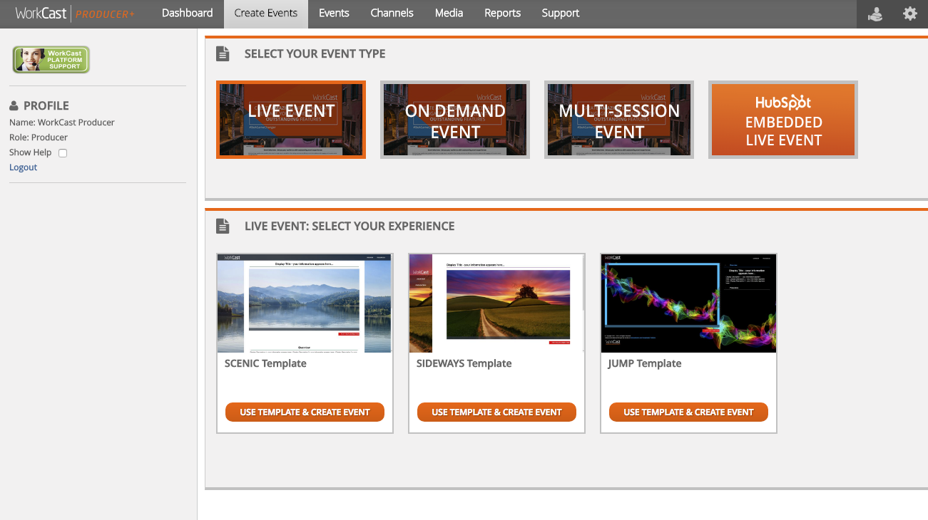Open the Dashboard menu
928x520 pixels.
click(188, 14)
